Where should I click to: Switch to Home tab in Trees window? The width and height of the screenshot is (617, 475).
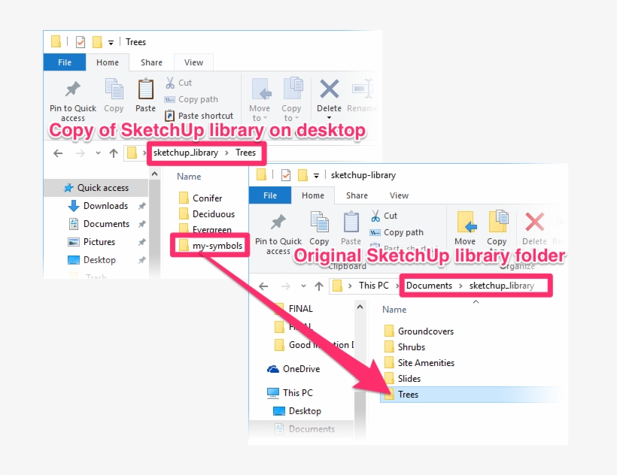click(x=108, y=62)
